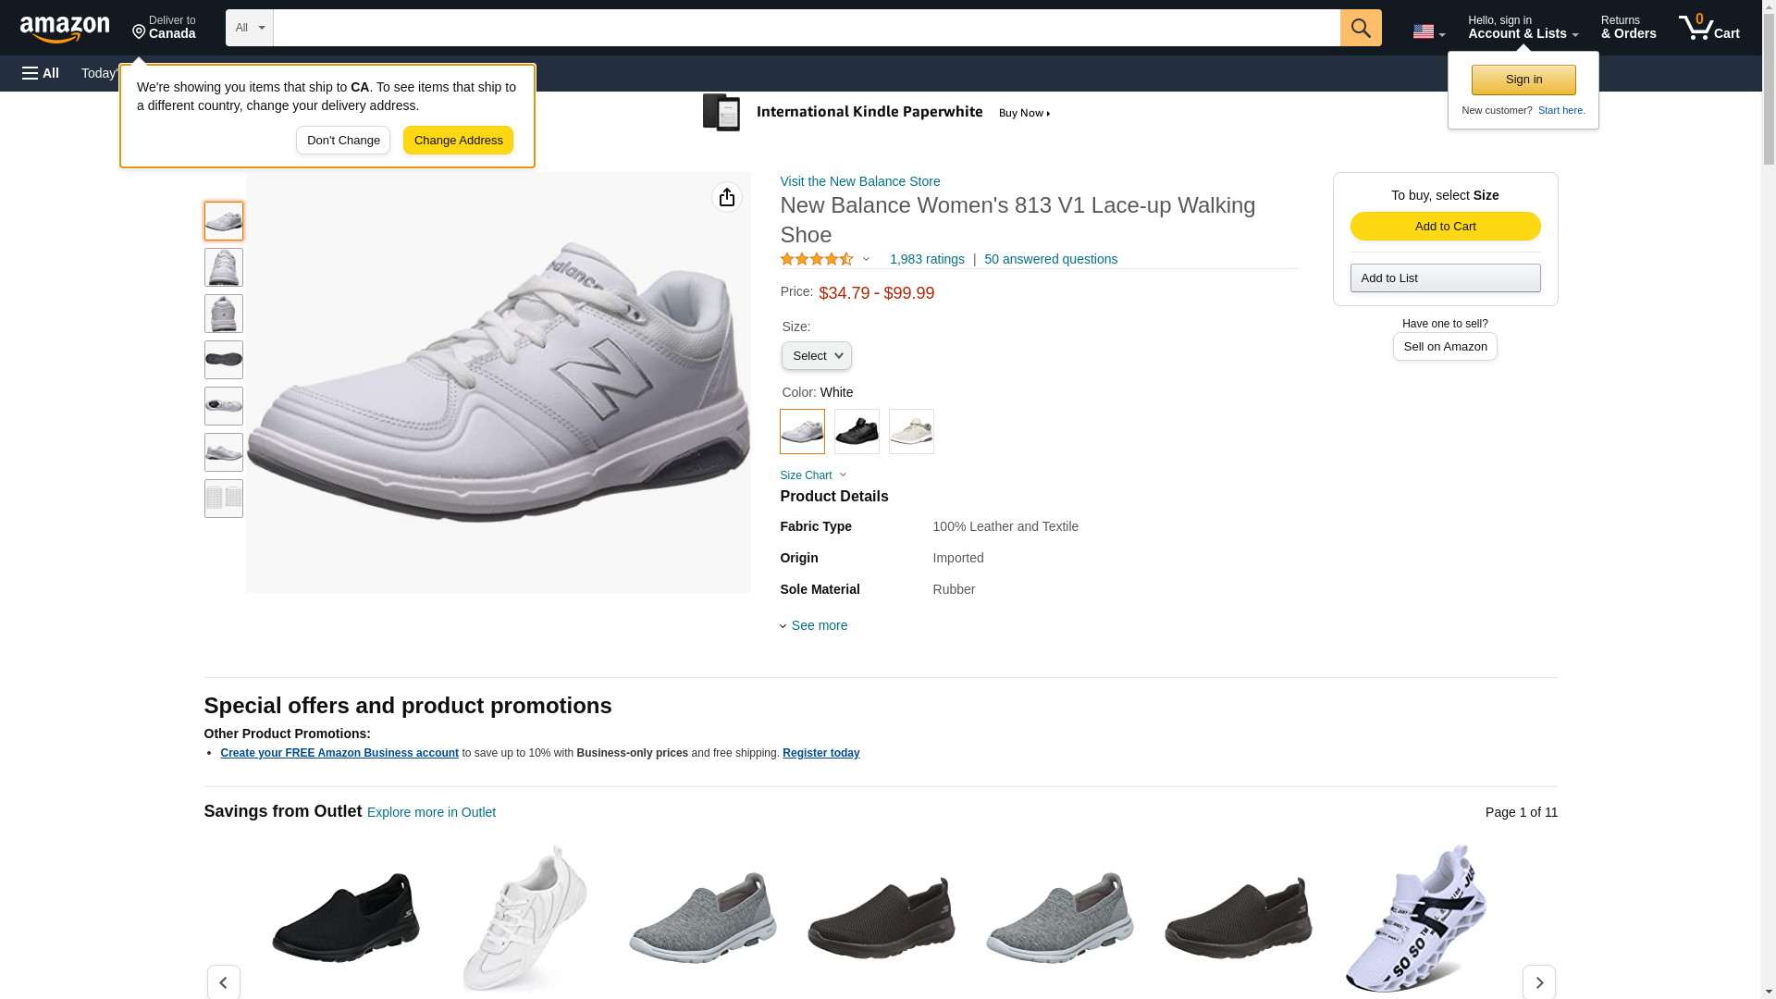The width and height of the screenshot is (1776, 999).
Task: Go to next Outlet carousel page
Action: [1538, 981]
